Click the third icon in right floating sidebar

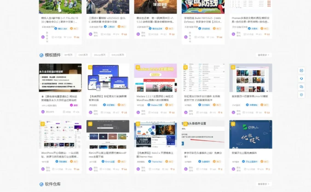301,86
